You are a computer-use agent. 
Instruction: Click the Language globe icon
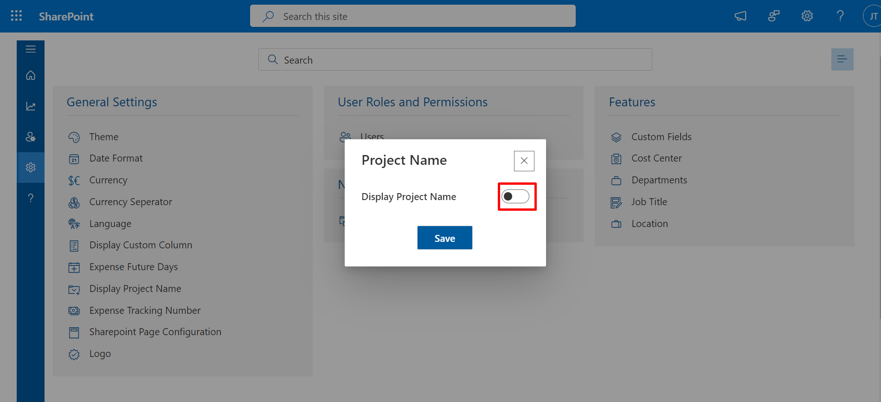click(x=74, y=224)
